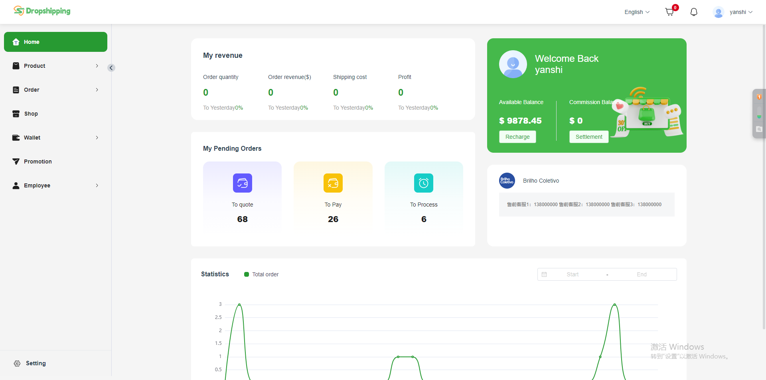Click the notification bell icon
766x380 pixels.
click(x=694, y=12)
